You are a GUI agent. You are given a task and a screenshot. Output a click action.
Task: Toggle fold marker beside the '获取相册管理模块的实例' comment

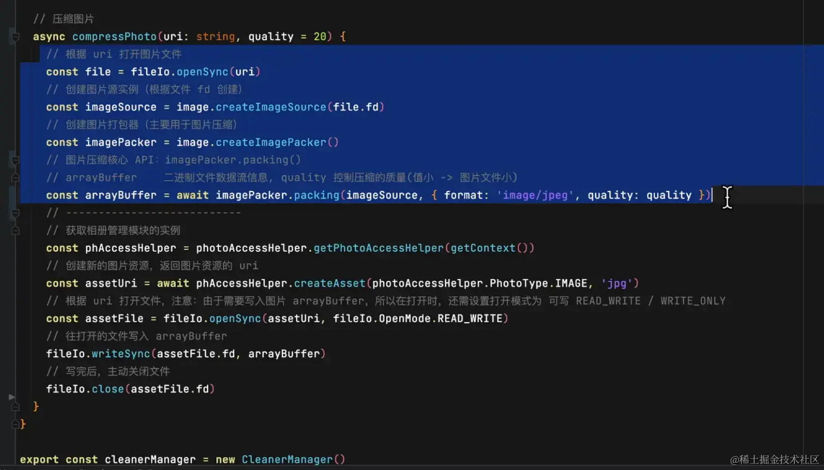16,231
